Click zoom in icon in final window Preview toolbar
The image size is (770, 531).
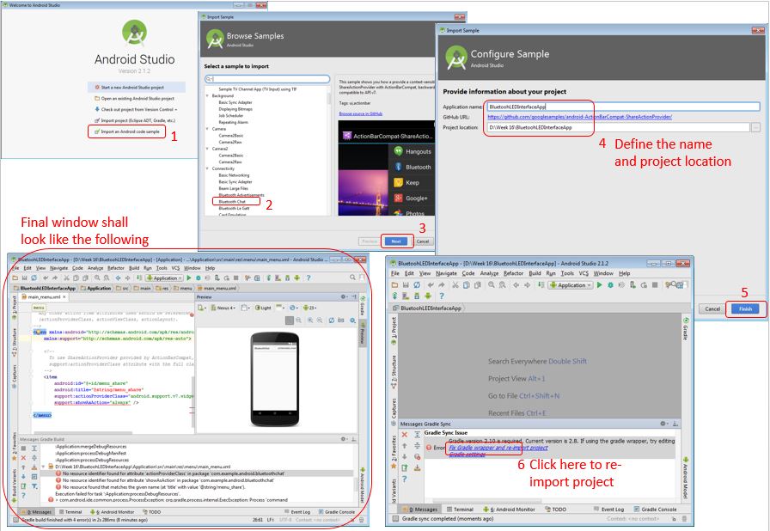click(x=310, y=320)
